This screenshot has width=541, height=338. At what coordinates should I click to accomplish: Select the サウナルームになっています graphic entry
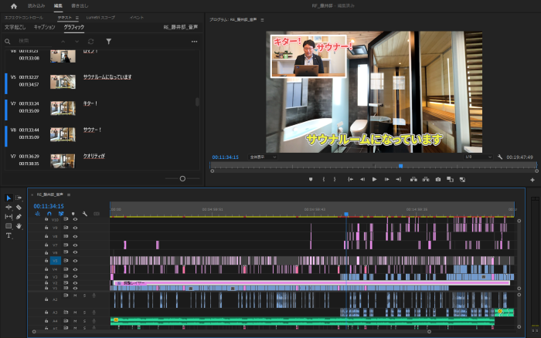(x=107, y=77)
